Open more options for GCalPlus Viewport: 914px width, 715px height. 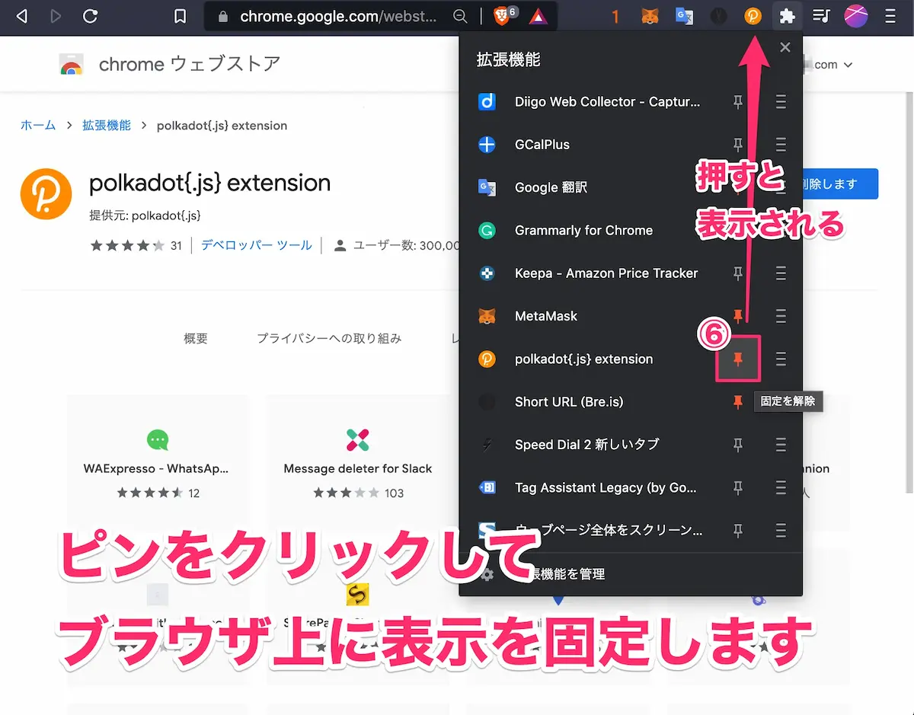click(x=781, y=145)
